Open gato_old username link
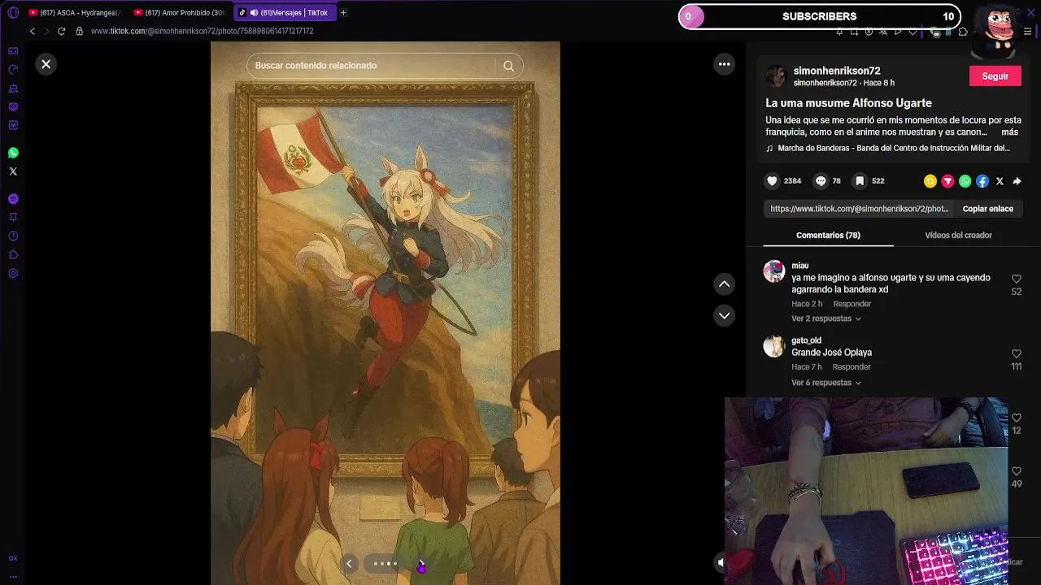The image size is (1041, 585). [x=806, y=340]
